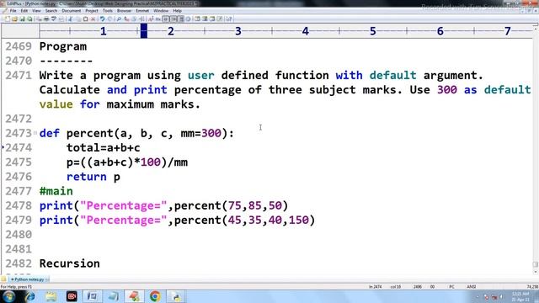Click the red X Delete toolbar icon
This screenshot has height=303, width=539.
click(93, 19)
